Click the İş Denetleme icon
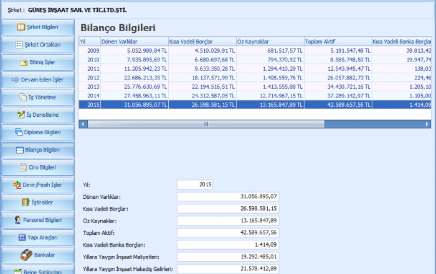 pyautogui.click(x=21, y=115)
